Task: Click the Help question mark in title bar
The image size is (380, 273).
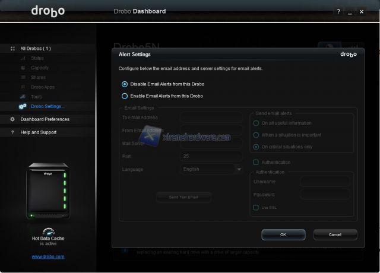Action: (338, 12)
